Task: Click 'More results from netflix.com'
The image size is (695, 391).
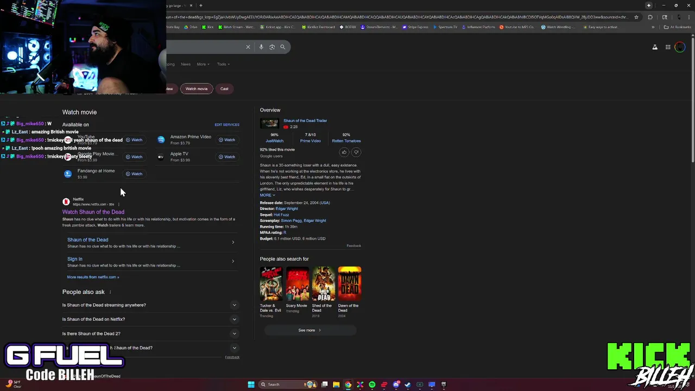Action: coord(93,277)
